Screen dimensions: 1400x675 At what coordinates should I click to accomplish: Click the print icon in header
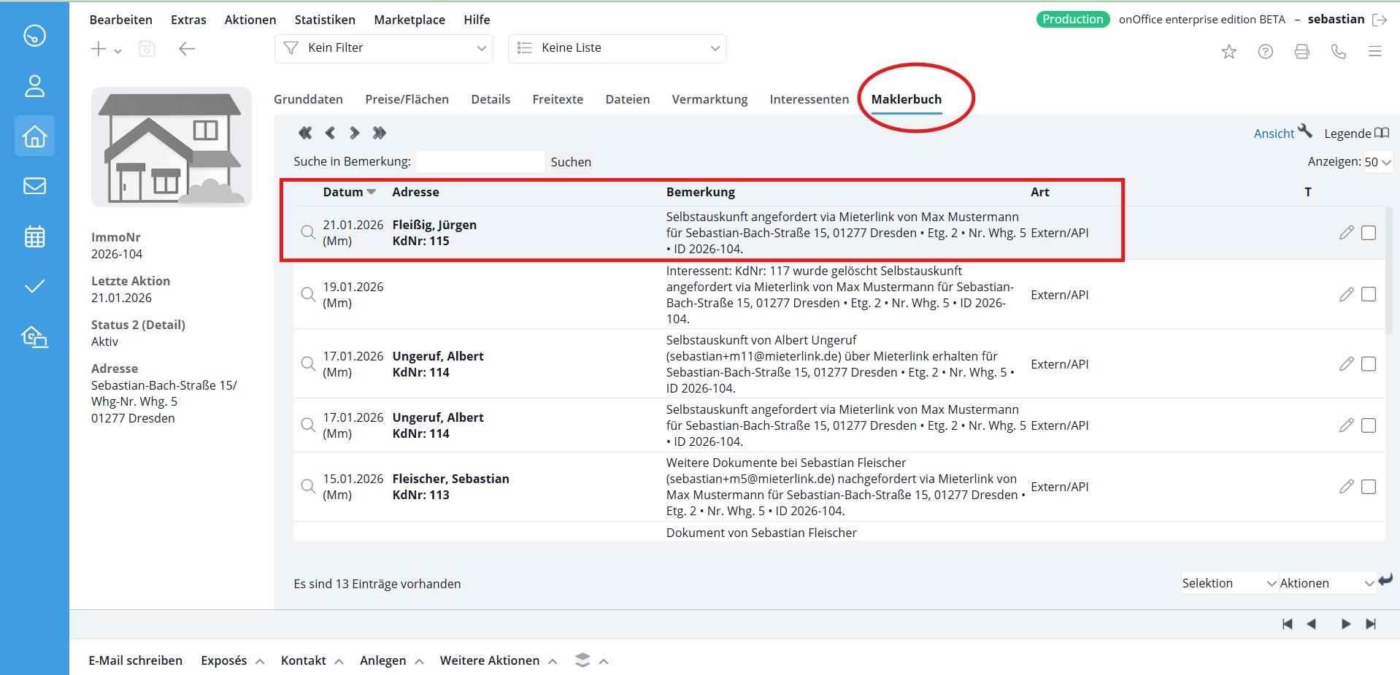(x=1301, y=52)
